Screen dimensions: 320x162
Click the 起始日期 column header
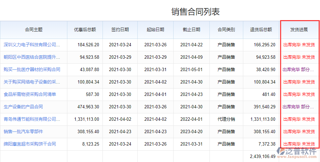tap(155, 30)
